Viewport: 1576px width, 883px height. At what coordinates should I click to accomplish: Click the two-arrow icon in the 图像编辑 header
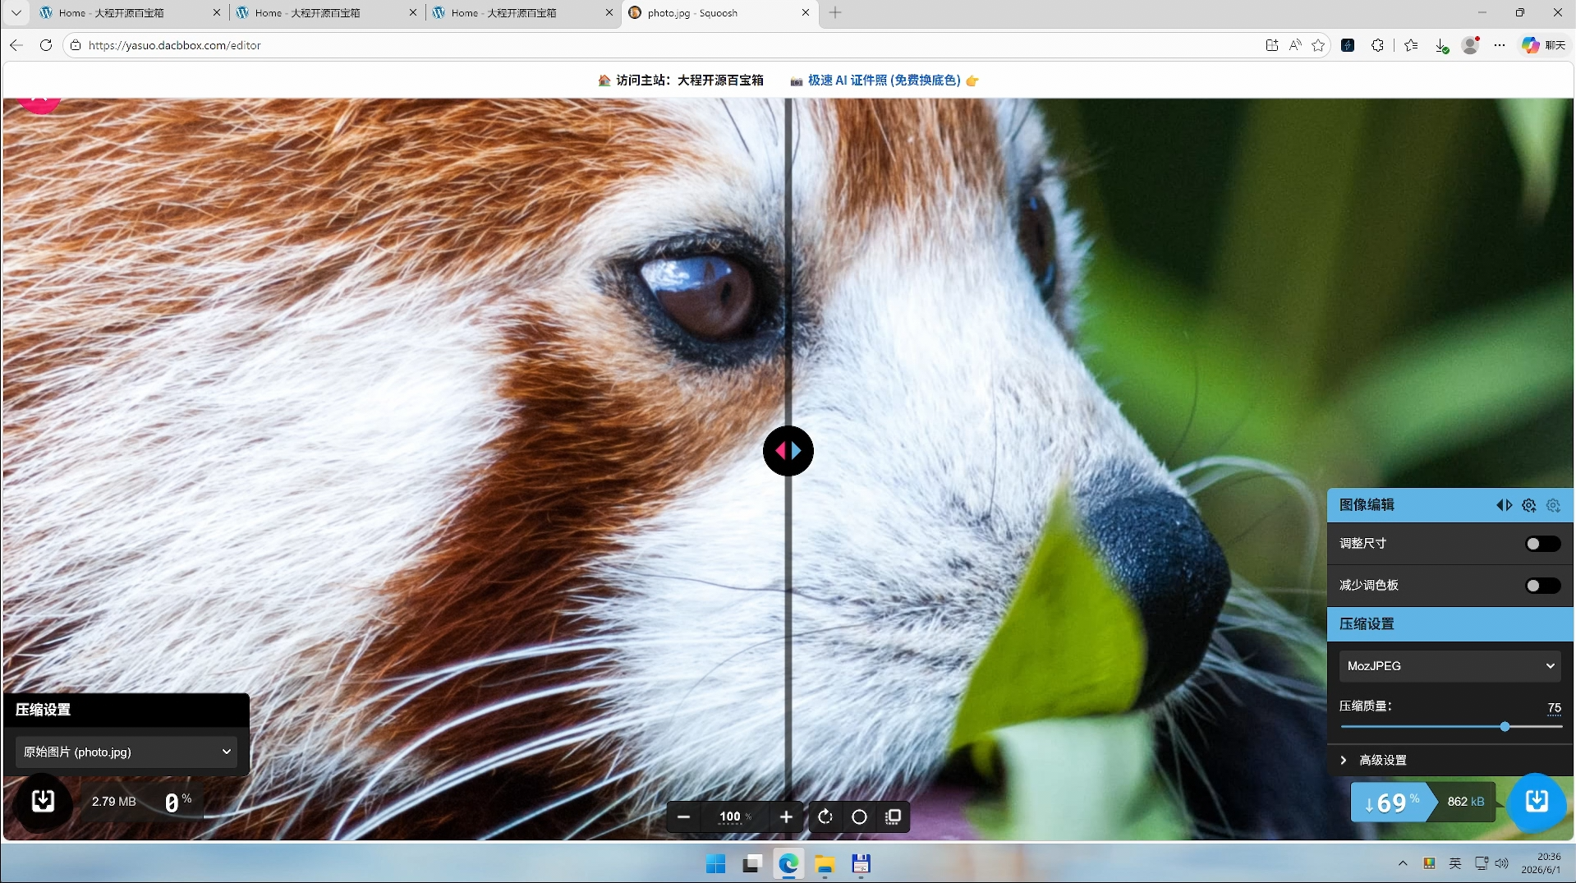pyautogui.click(x=1504, y=505)
